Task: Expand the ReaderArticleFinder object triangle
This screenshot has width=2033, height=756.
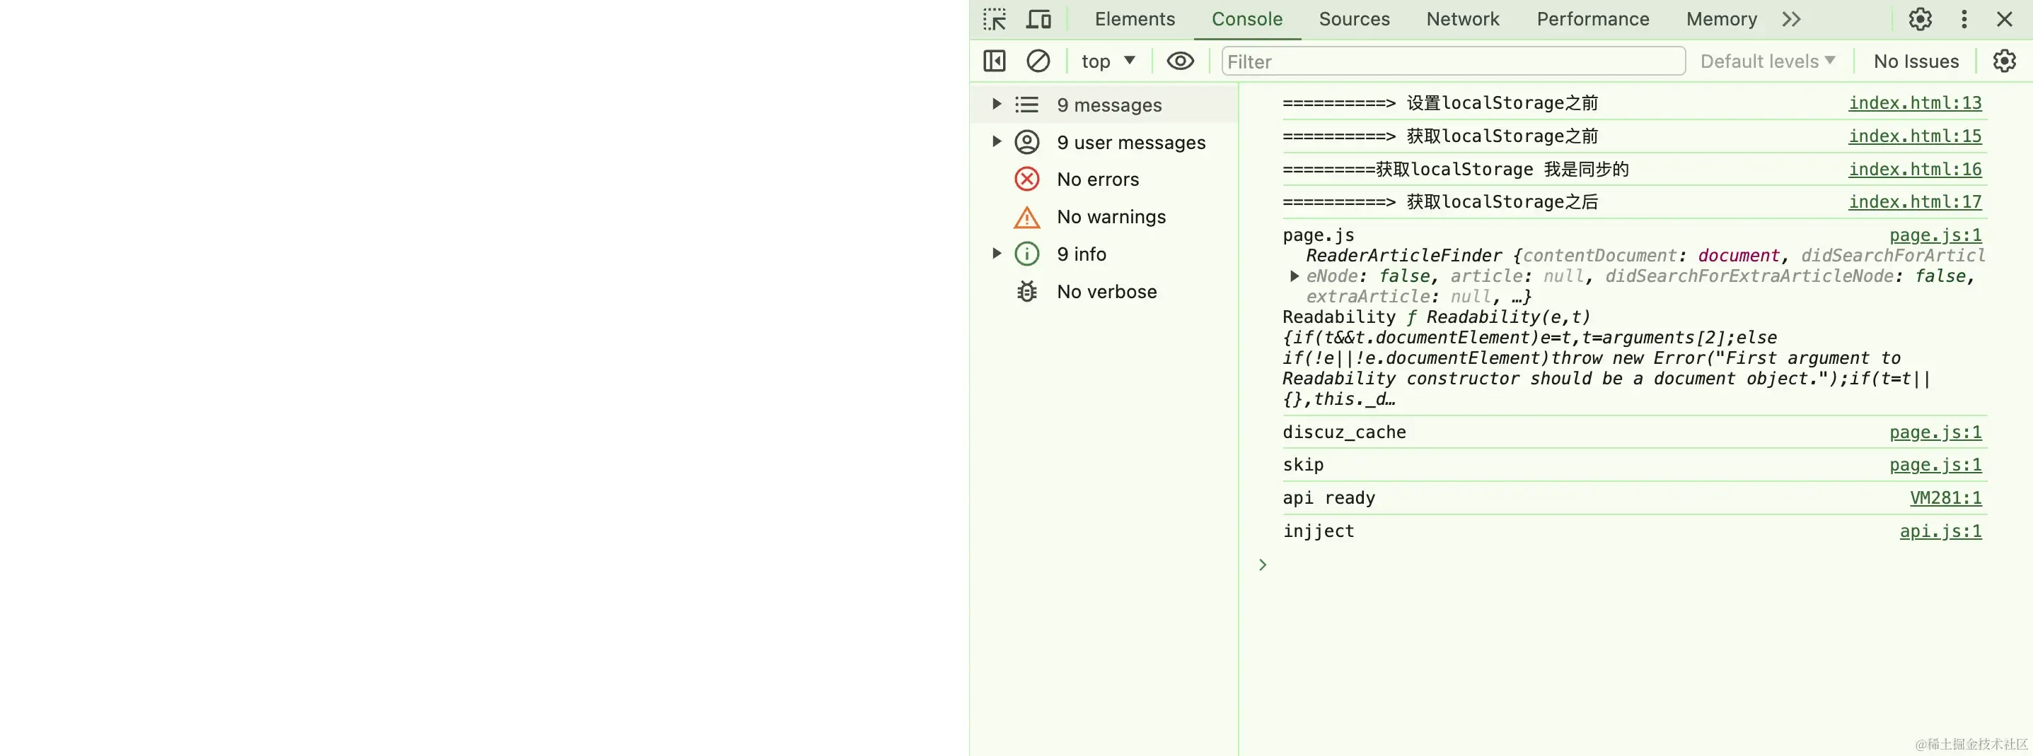Action: pyautogui.click(x=1294, y=276)
